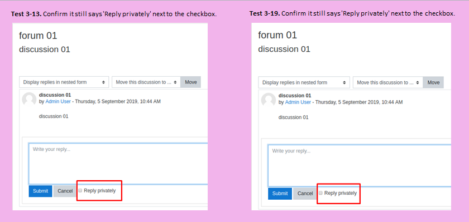469x222 pixels.
Task: Click bold 'discussion 01' post title, Test 3-13
Action: (x=55, y=95)
